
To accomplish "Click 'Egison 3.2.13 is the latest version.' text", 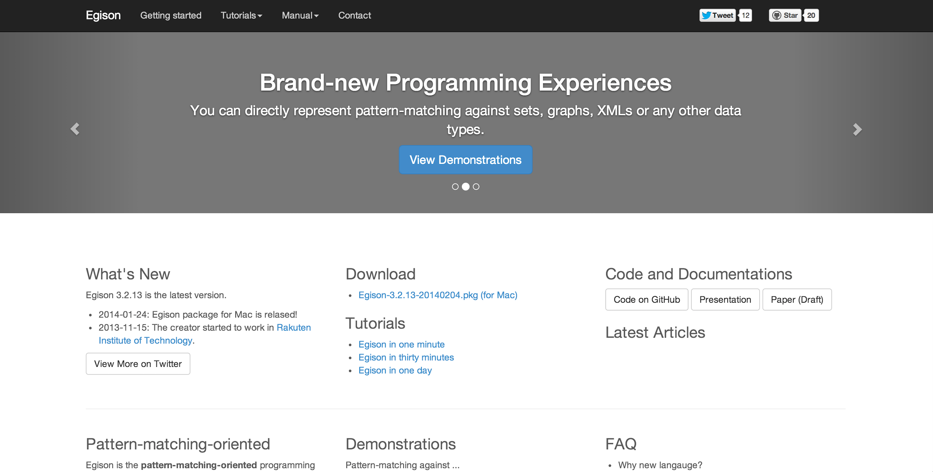I will point(156,295).
